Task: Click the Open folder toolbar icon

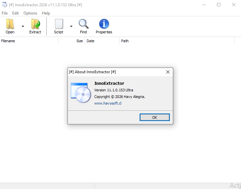Action: 10,24
